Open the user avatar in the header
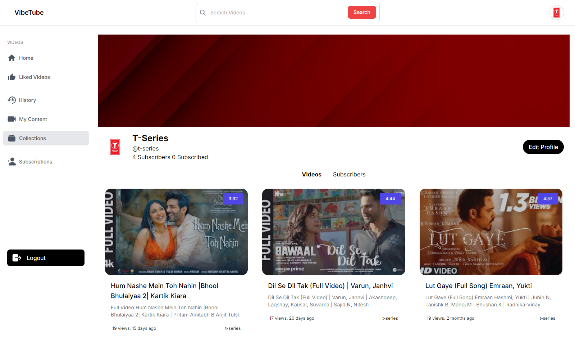Screen dimensions: 575x337 [556, 13]
